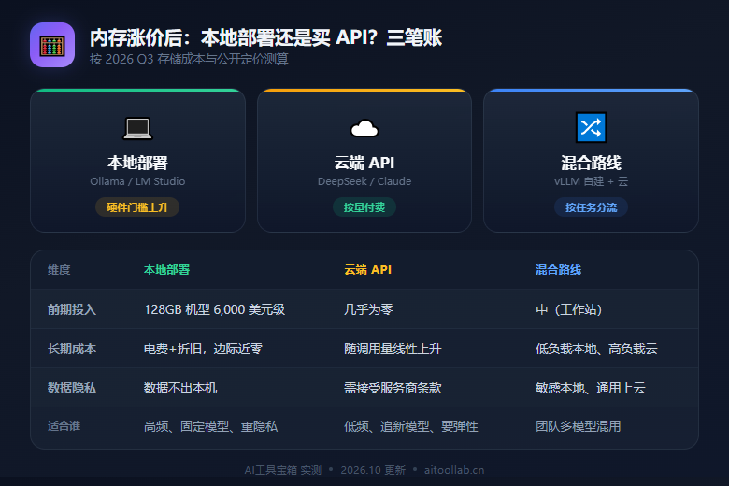
Task: Click the 适合谁 row label
Action: pos(64,426)
